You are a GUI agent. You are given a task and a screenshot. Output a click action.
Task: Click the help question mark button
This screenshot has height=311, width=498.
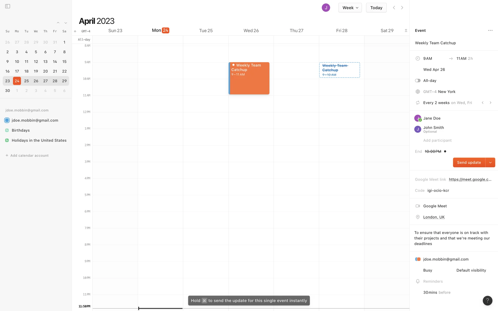coord(487,301)
